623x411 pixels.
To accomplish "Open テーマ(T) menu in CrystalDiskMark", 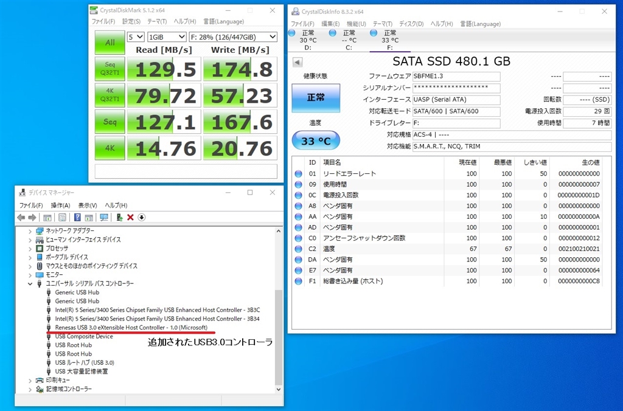I will click(x=157, y=21).
